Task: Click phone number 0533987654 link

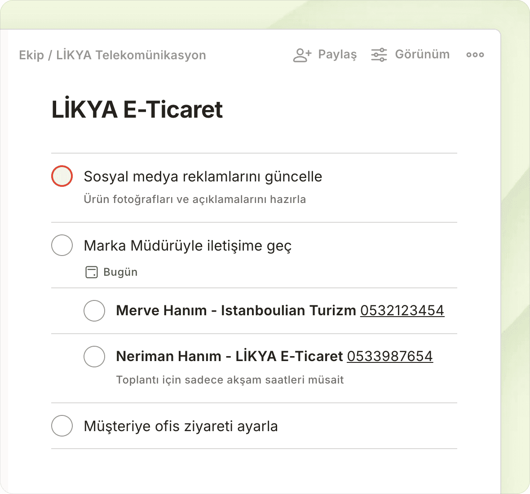Action: (390, 357)
